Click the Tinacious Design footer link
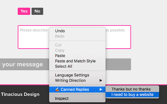 (20, 94)
